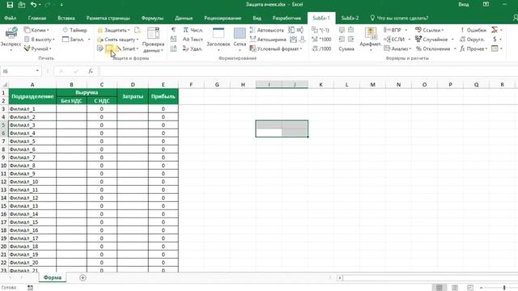Click the insert function fx icon in formula bar

91,71
